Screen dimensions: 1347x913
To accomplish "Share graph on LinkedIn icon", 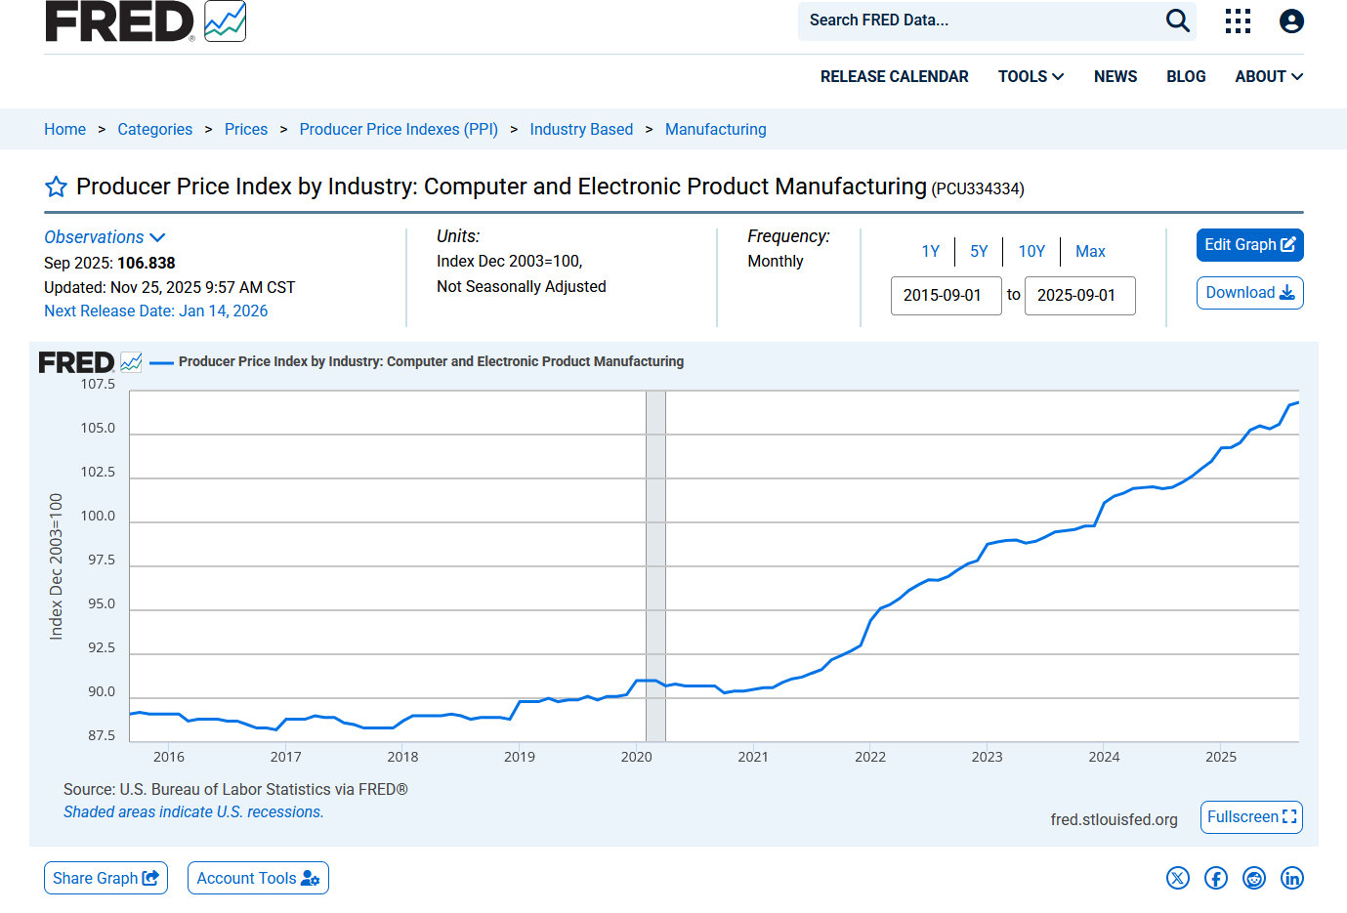I will [1292, 878].
